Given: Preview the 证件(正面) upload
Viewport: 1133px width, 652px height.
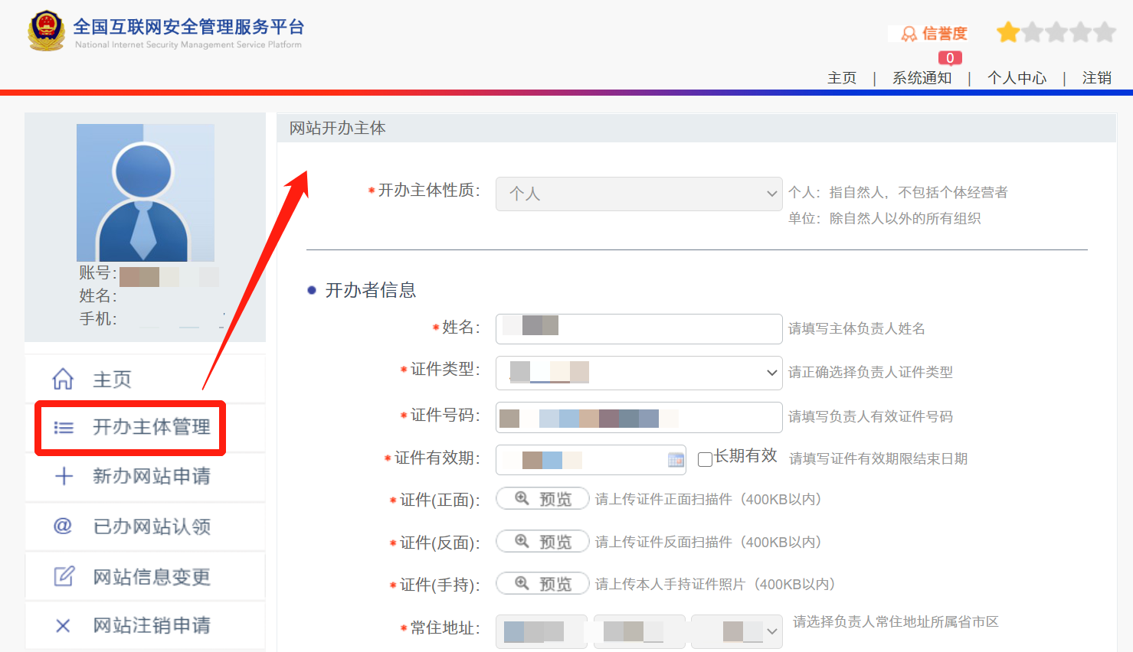Looking at the screenshot, I should coord(542,499).
